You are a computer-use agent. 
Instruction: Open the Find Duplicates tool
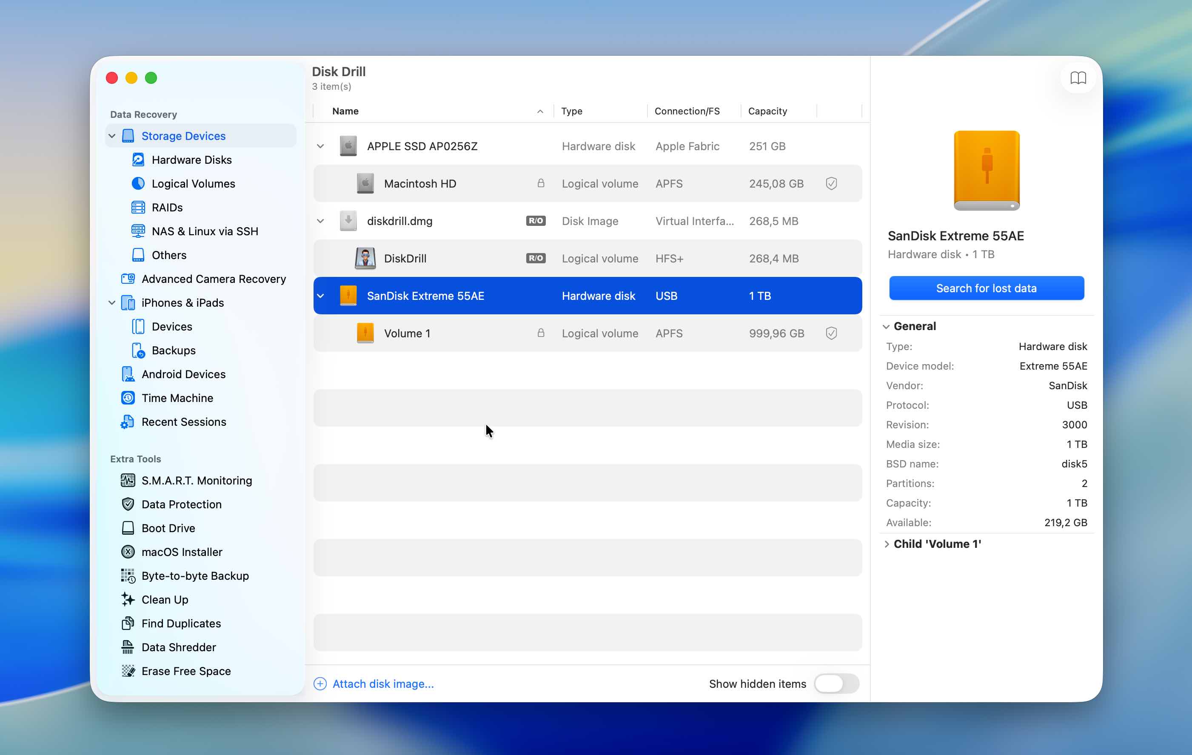(x=181, y=623)
